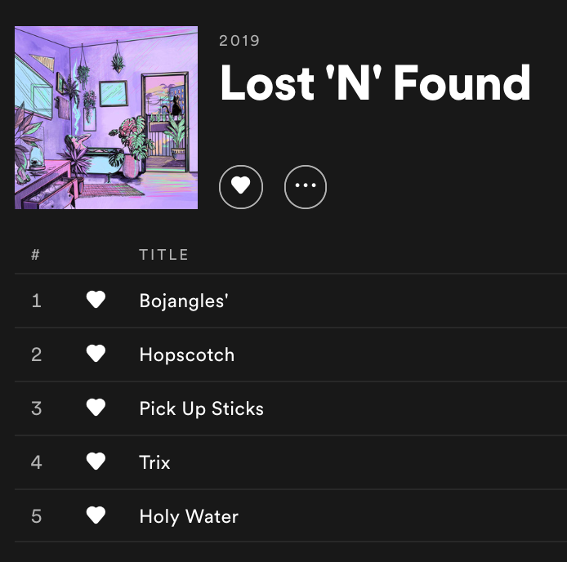This screenshot has width=567, height=562.
Task: Click track number 5 in the list
Action: 36,516
